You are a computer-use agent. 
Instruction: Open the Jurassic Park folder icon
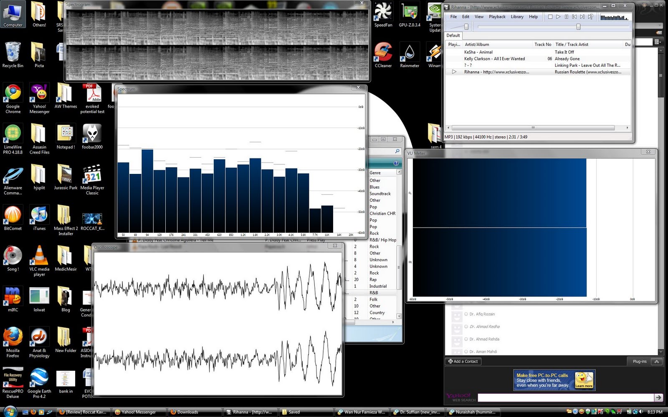[66, 177]
